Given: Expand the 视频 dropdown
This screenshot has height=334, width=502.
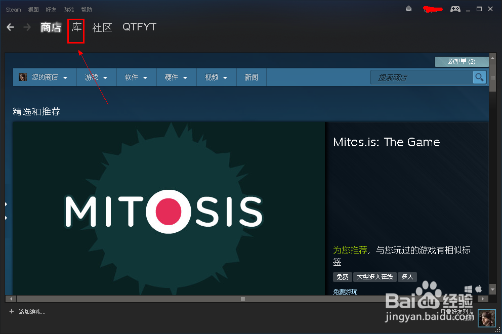Looking at the screenshot, I should (x=217, y=77).
